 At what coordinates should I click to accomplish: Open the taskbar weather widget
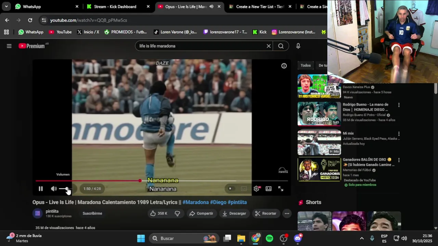coord(24,238)
